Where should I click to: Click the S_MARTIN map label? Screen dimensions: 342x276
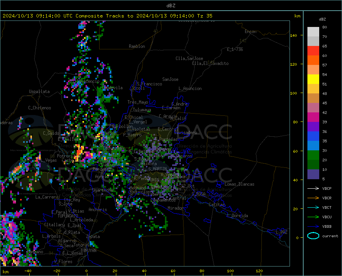click(157, 169)
